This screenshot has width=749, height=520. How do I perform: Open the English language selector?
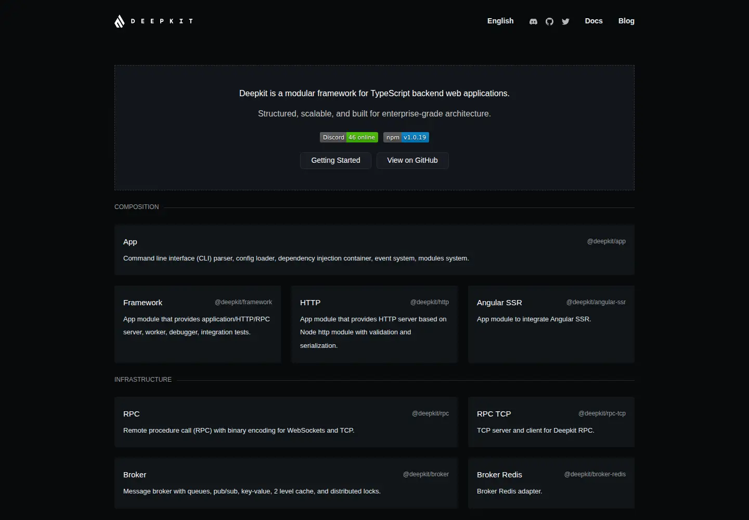pos(500,21)
